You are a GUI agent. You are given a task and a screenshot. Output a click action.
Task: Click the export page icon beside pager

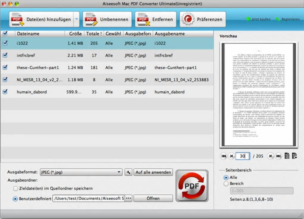[294, 156]
